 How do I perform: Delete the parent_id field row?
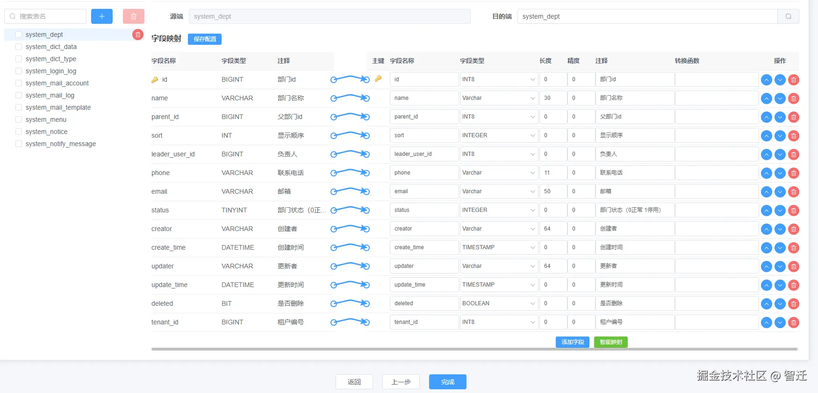794,117
